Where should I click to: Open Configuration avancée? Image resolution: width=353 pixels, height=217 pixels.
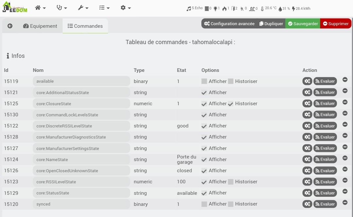coord(229,24)
